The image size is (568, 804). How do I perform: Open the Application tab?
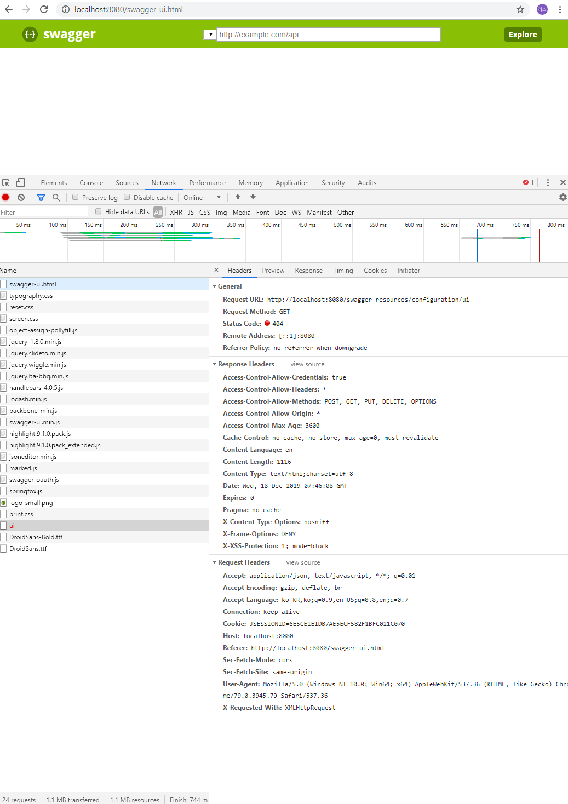292,183
